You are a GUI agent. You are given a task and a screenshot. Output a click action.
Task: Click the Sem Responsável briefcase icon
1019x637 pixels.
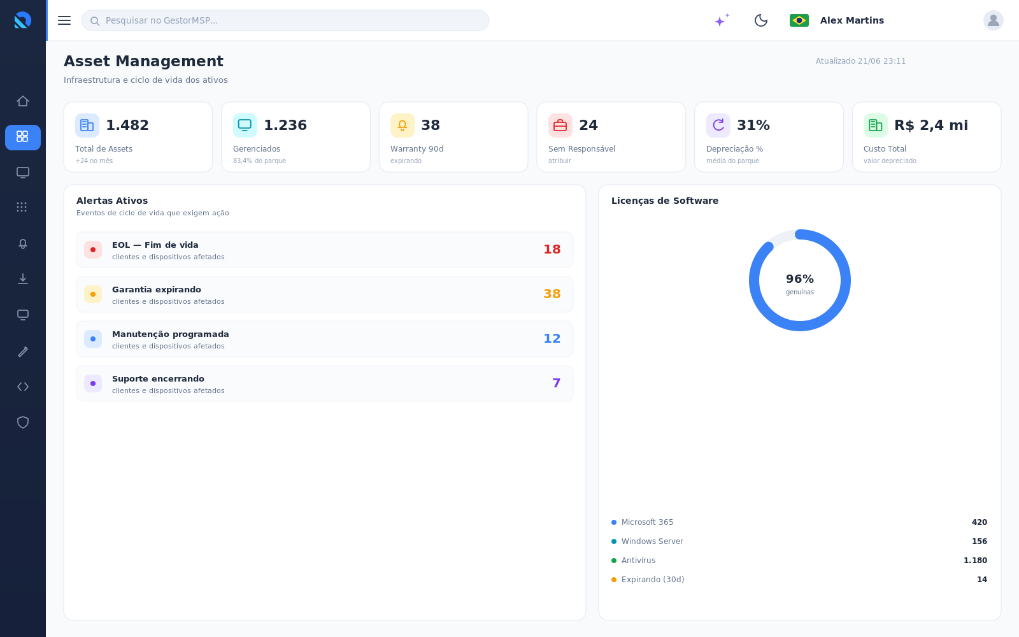[x=560, y=125]
